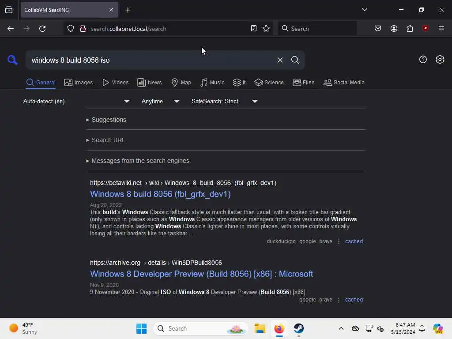
Task: Open Firefox account icon
Action: 394,29
